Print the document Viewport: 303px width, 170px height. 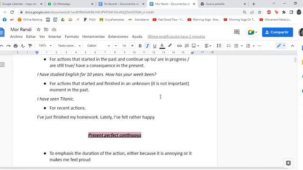tap(16, 46)
